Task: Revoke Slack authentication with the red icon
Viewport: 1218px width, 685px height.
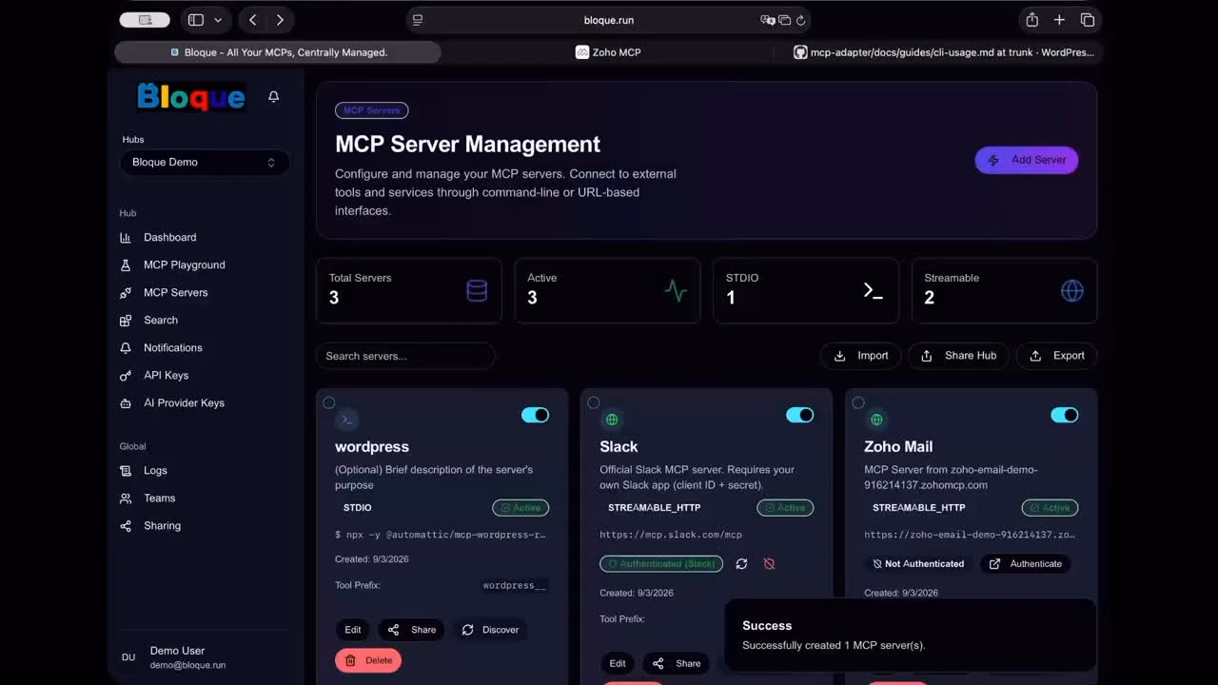Action: 769,564
